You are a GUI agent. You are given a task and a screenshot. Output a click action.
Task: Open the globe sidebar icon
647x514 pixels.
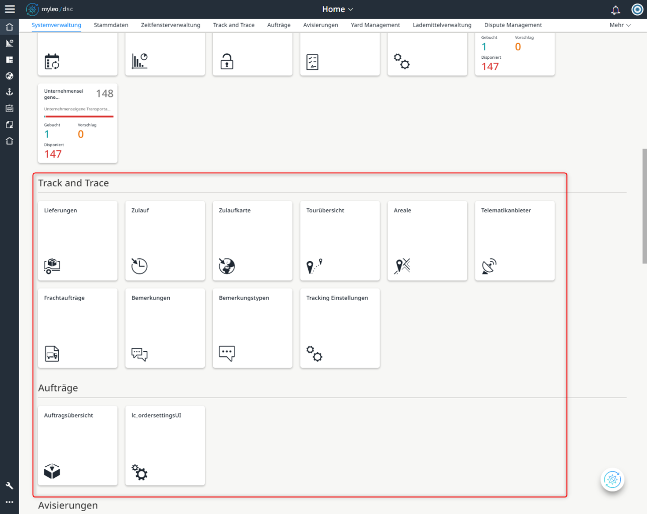pos(10,76)
